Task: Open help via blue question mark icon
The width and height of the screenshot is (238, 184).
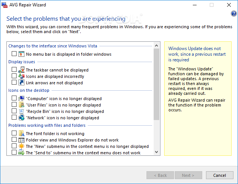Action: pos(234,14)
